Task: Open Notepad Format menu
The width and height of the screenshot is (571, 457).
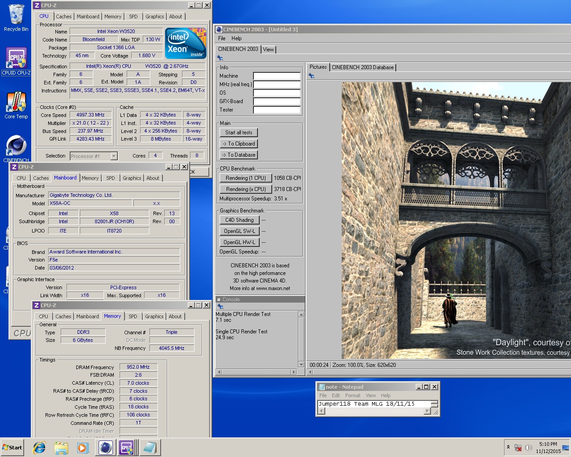Action: click(x=352, y=395)
